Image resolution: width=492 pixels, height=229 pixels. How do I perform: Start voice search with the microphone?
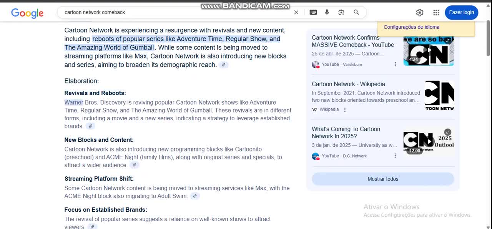(327, 12)
